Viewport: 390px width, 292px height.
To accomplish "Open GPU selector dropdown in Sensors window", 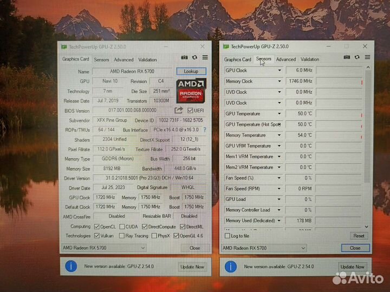I will tap(264, 248).
